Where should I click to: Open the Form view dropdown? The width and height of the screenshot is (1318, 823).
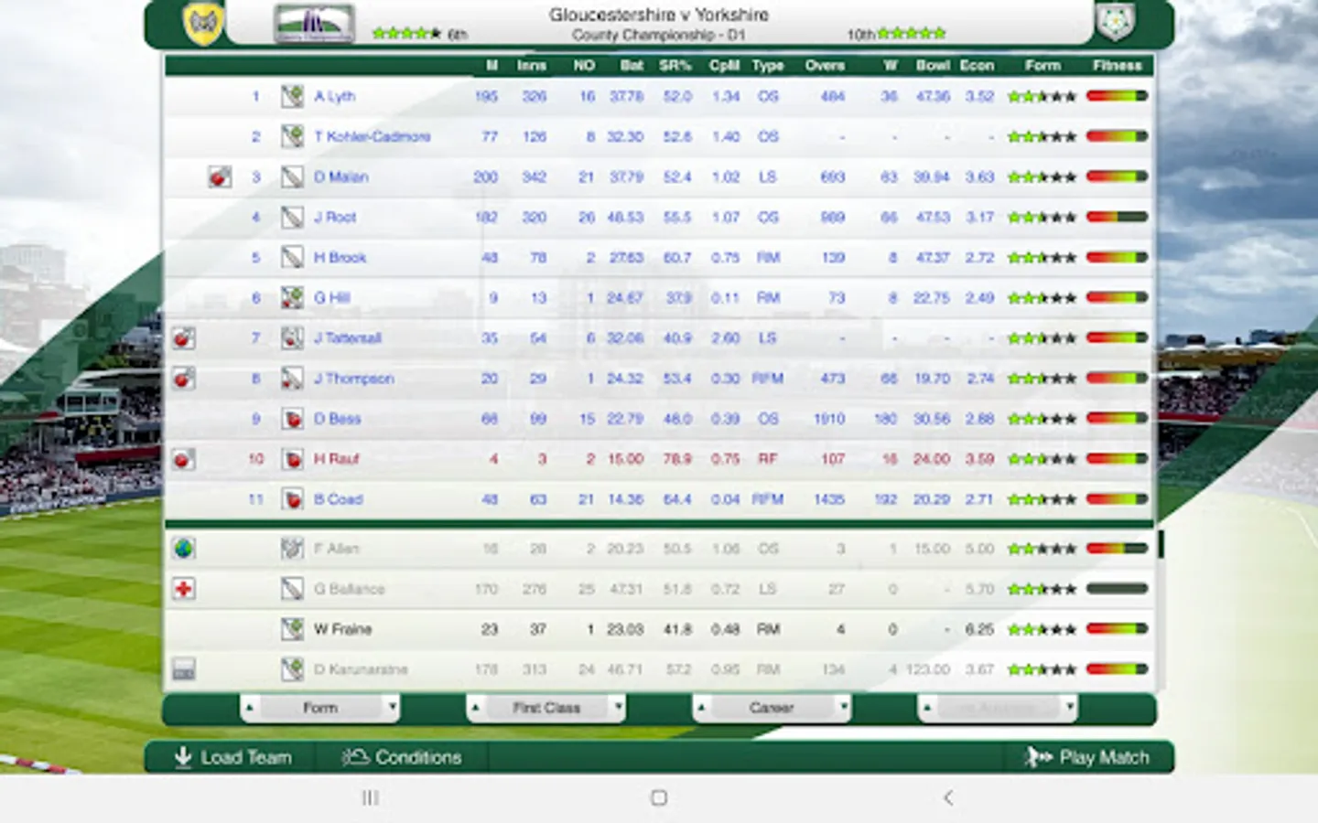tap(320, 708)
